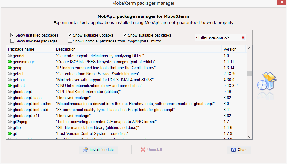This screenshot has height=164, width=287.
Task: Uncheck Show installed packages
Action: tap(13, 35)
